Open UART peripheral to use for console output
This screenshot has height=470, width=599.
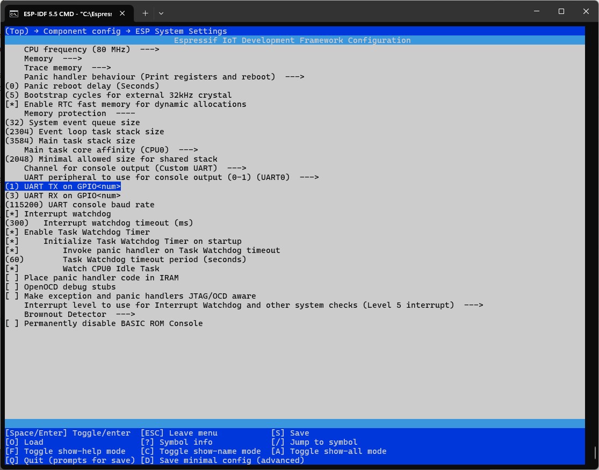(171, 177)
